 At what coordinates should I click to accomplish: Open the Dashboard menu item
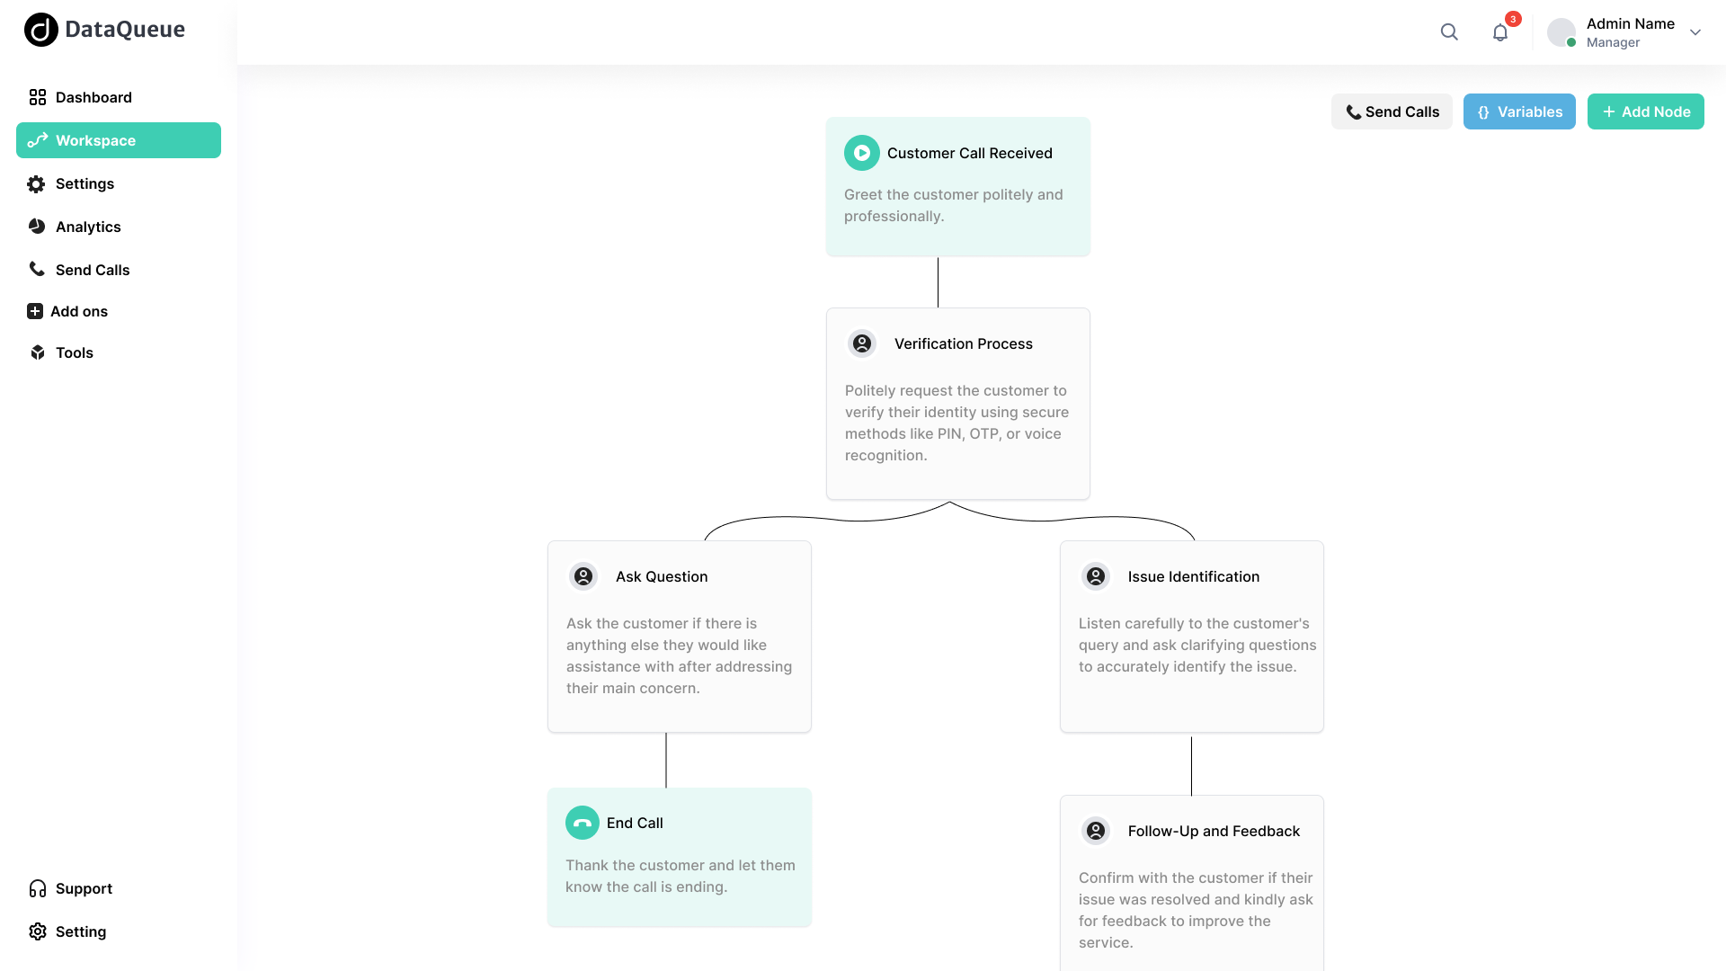pos(93,97)
